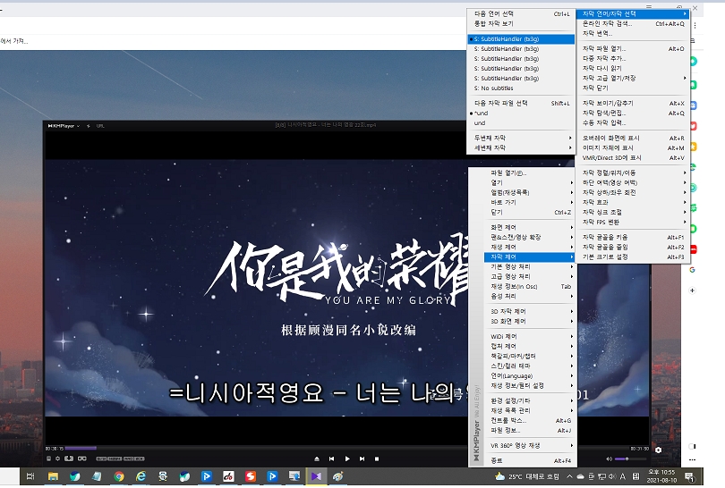Image resolution: width=725 pixels, height=488 pixels.
Task: Expand 자막 정렬/위치/이동 submenu
Action: 633,172
